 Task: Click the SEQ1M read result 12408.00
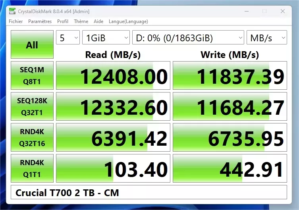113,75
